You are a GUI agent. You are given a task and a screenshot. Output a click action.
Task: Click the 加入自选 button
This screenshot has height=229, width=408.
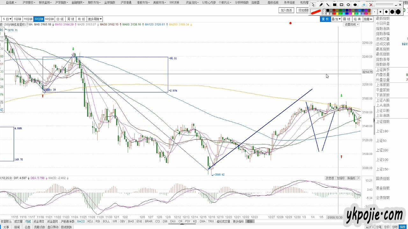[x=286, y=10]
